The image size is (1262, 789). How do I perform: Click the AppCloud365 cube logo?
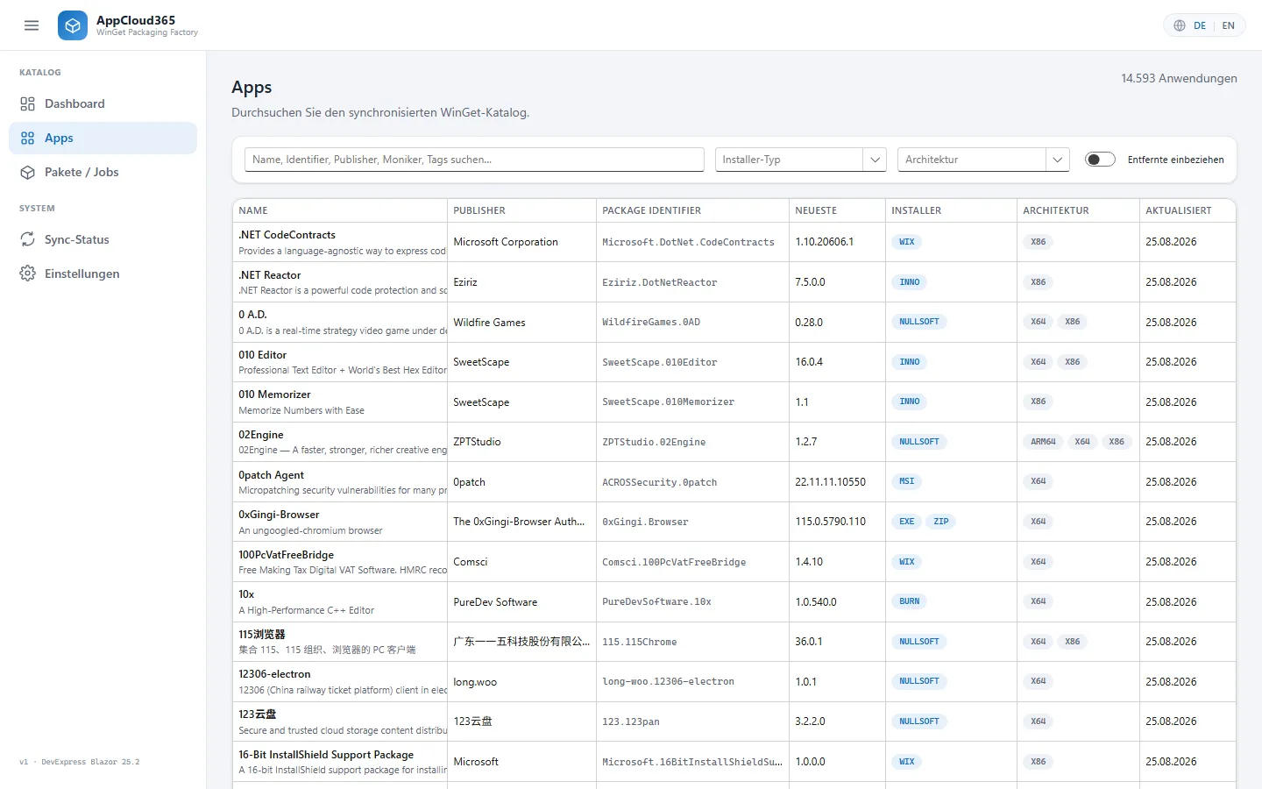(x=73, y=25)
